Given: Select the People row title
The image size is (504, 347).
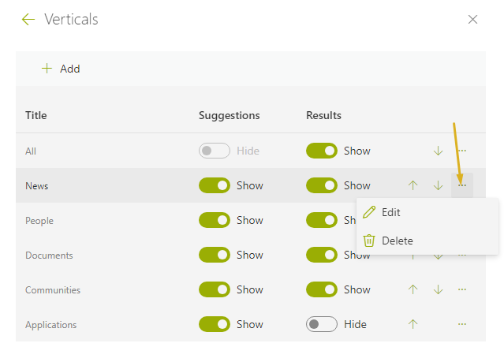Looking at the screenshot, I should click(x=39, y=221).
